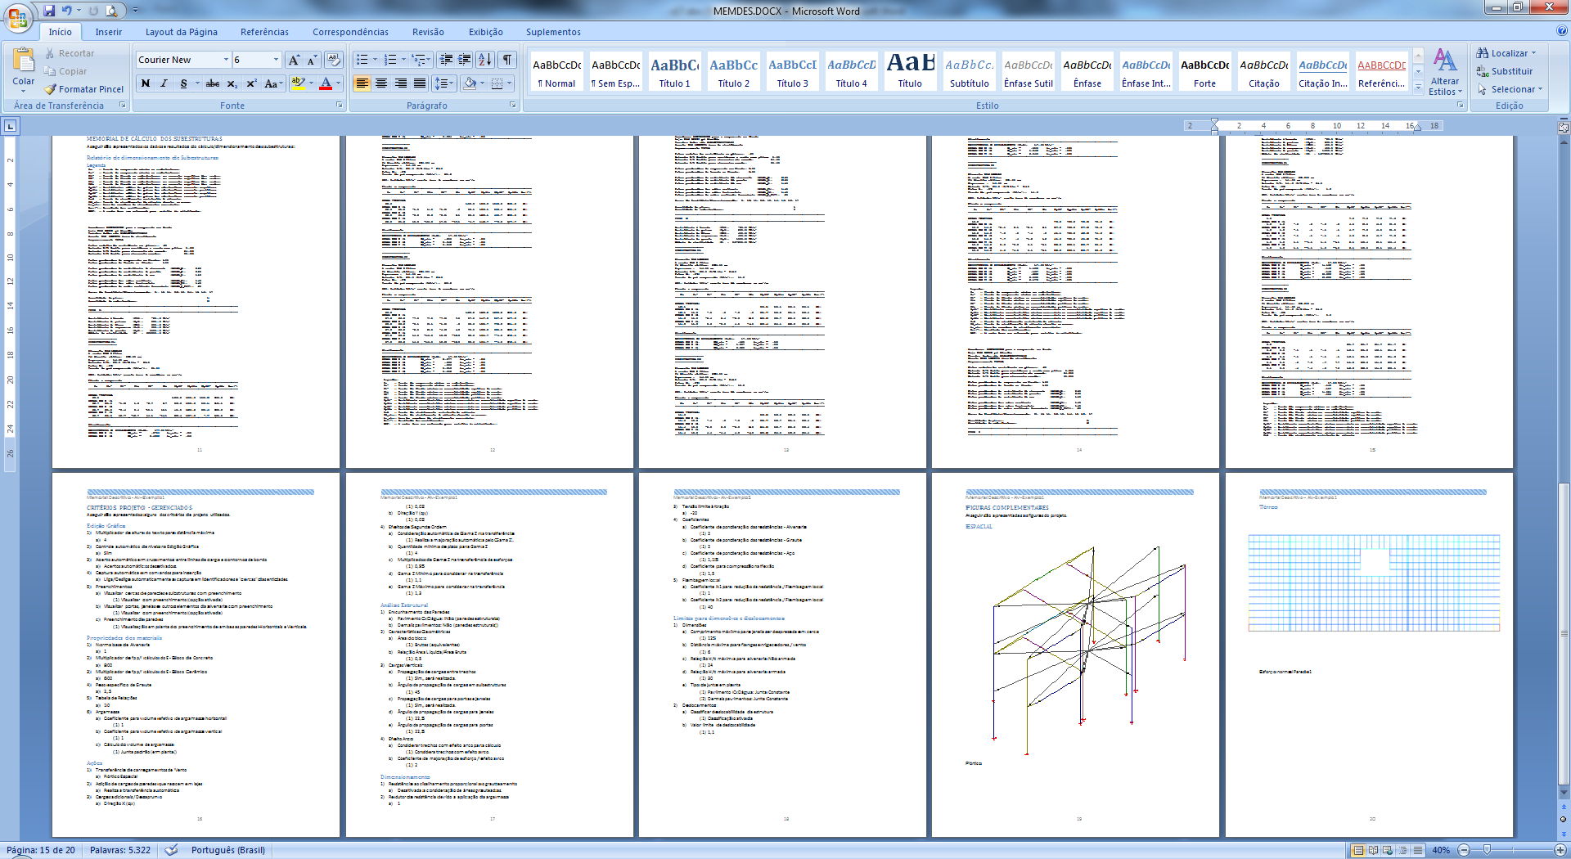Apply the Título 1 style
The height and width of the screenshot is (859, 1571).
click(x=675, y=71)
